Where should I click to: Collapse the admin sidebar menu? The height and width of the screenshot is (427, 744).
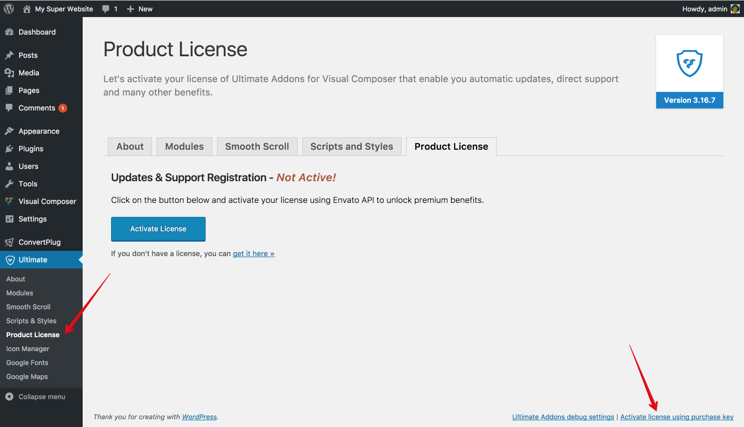pyautogui.click(x=41, y=397)
